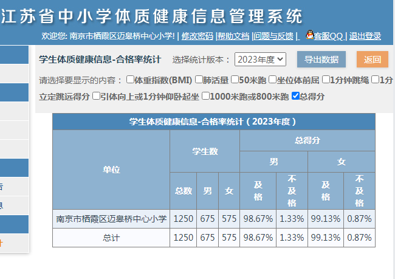Click the 导出数据 button
Image resolution: width=395 pixels, height=279 pixels.
321,60
